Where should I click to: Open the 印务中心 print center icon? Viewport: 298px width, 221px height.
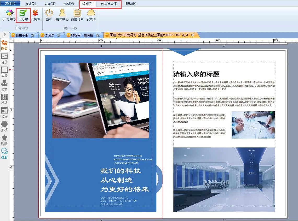coord(9,15)
